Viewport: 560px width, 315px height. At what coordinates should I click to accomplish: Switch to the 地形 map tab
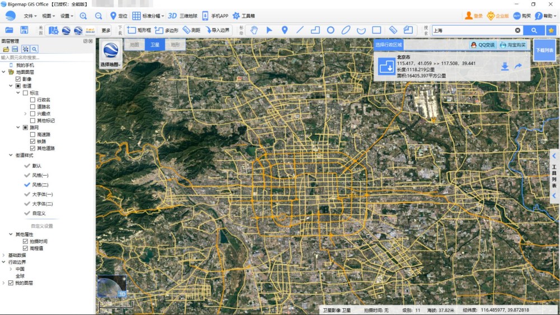[x=175, y=45]
